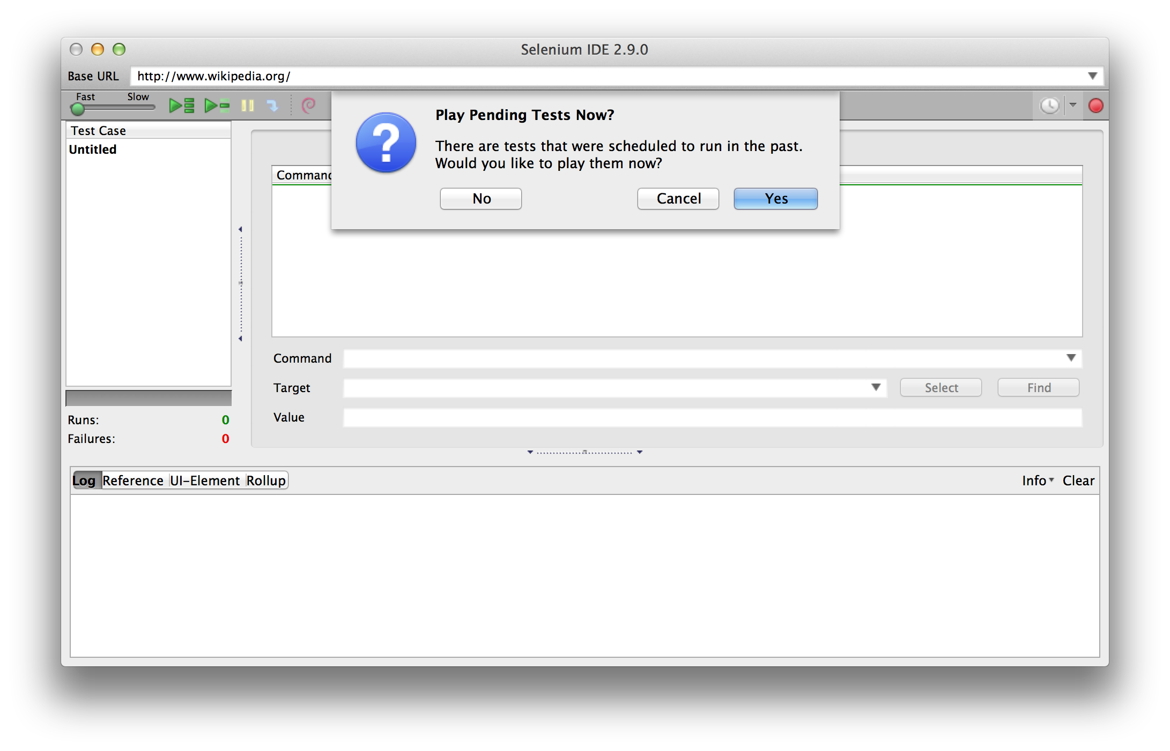The width and height of the screenshot is (1170, 751).
Task: Click the vertical splitter collapse handle
Action: pyautogui.click(x=241, y=284)
